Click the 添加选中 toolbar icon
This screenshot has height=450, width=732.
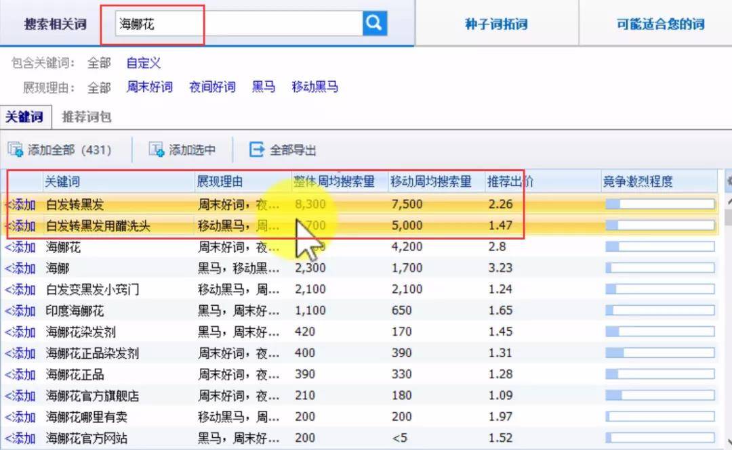pos(157,150)
